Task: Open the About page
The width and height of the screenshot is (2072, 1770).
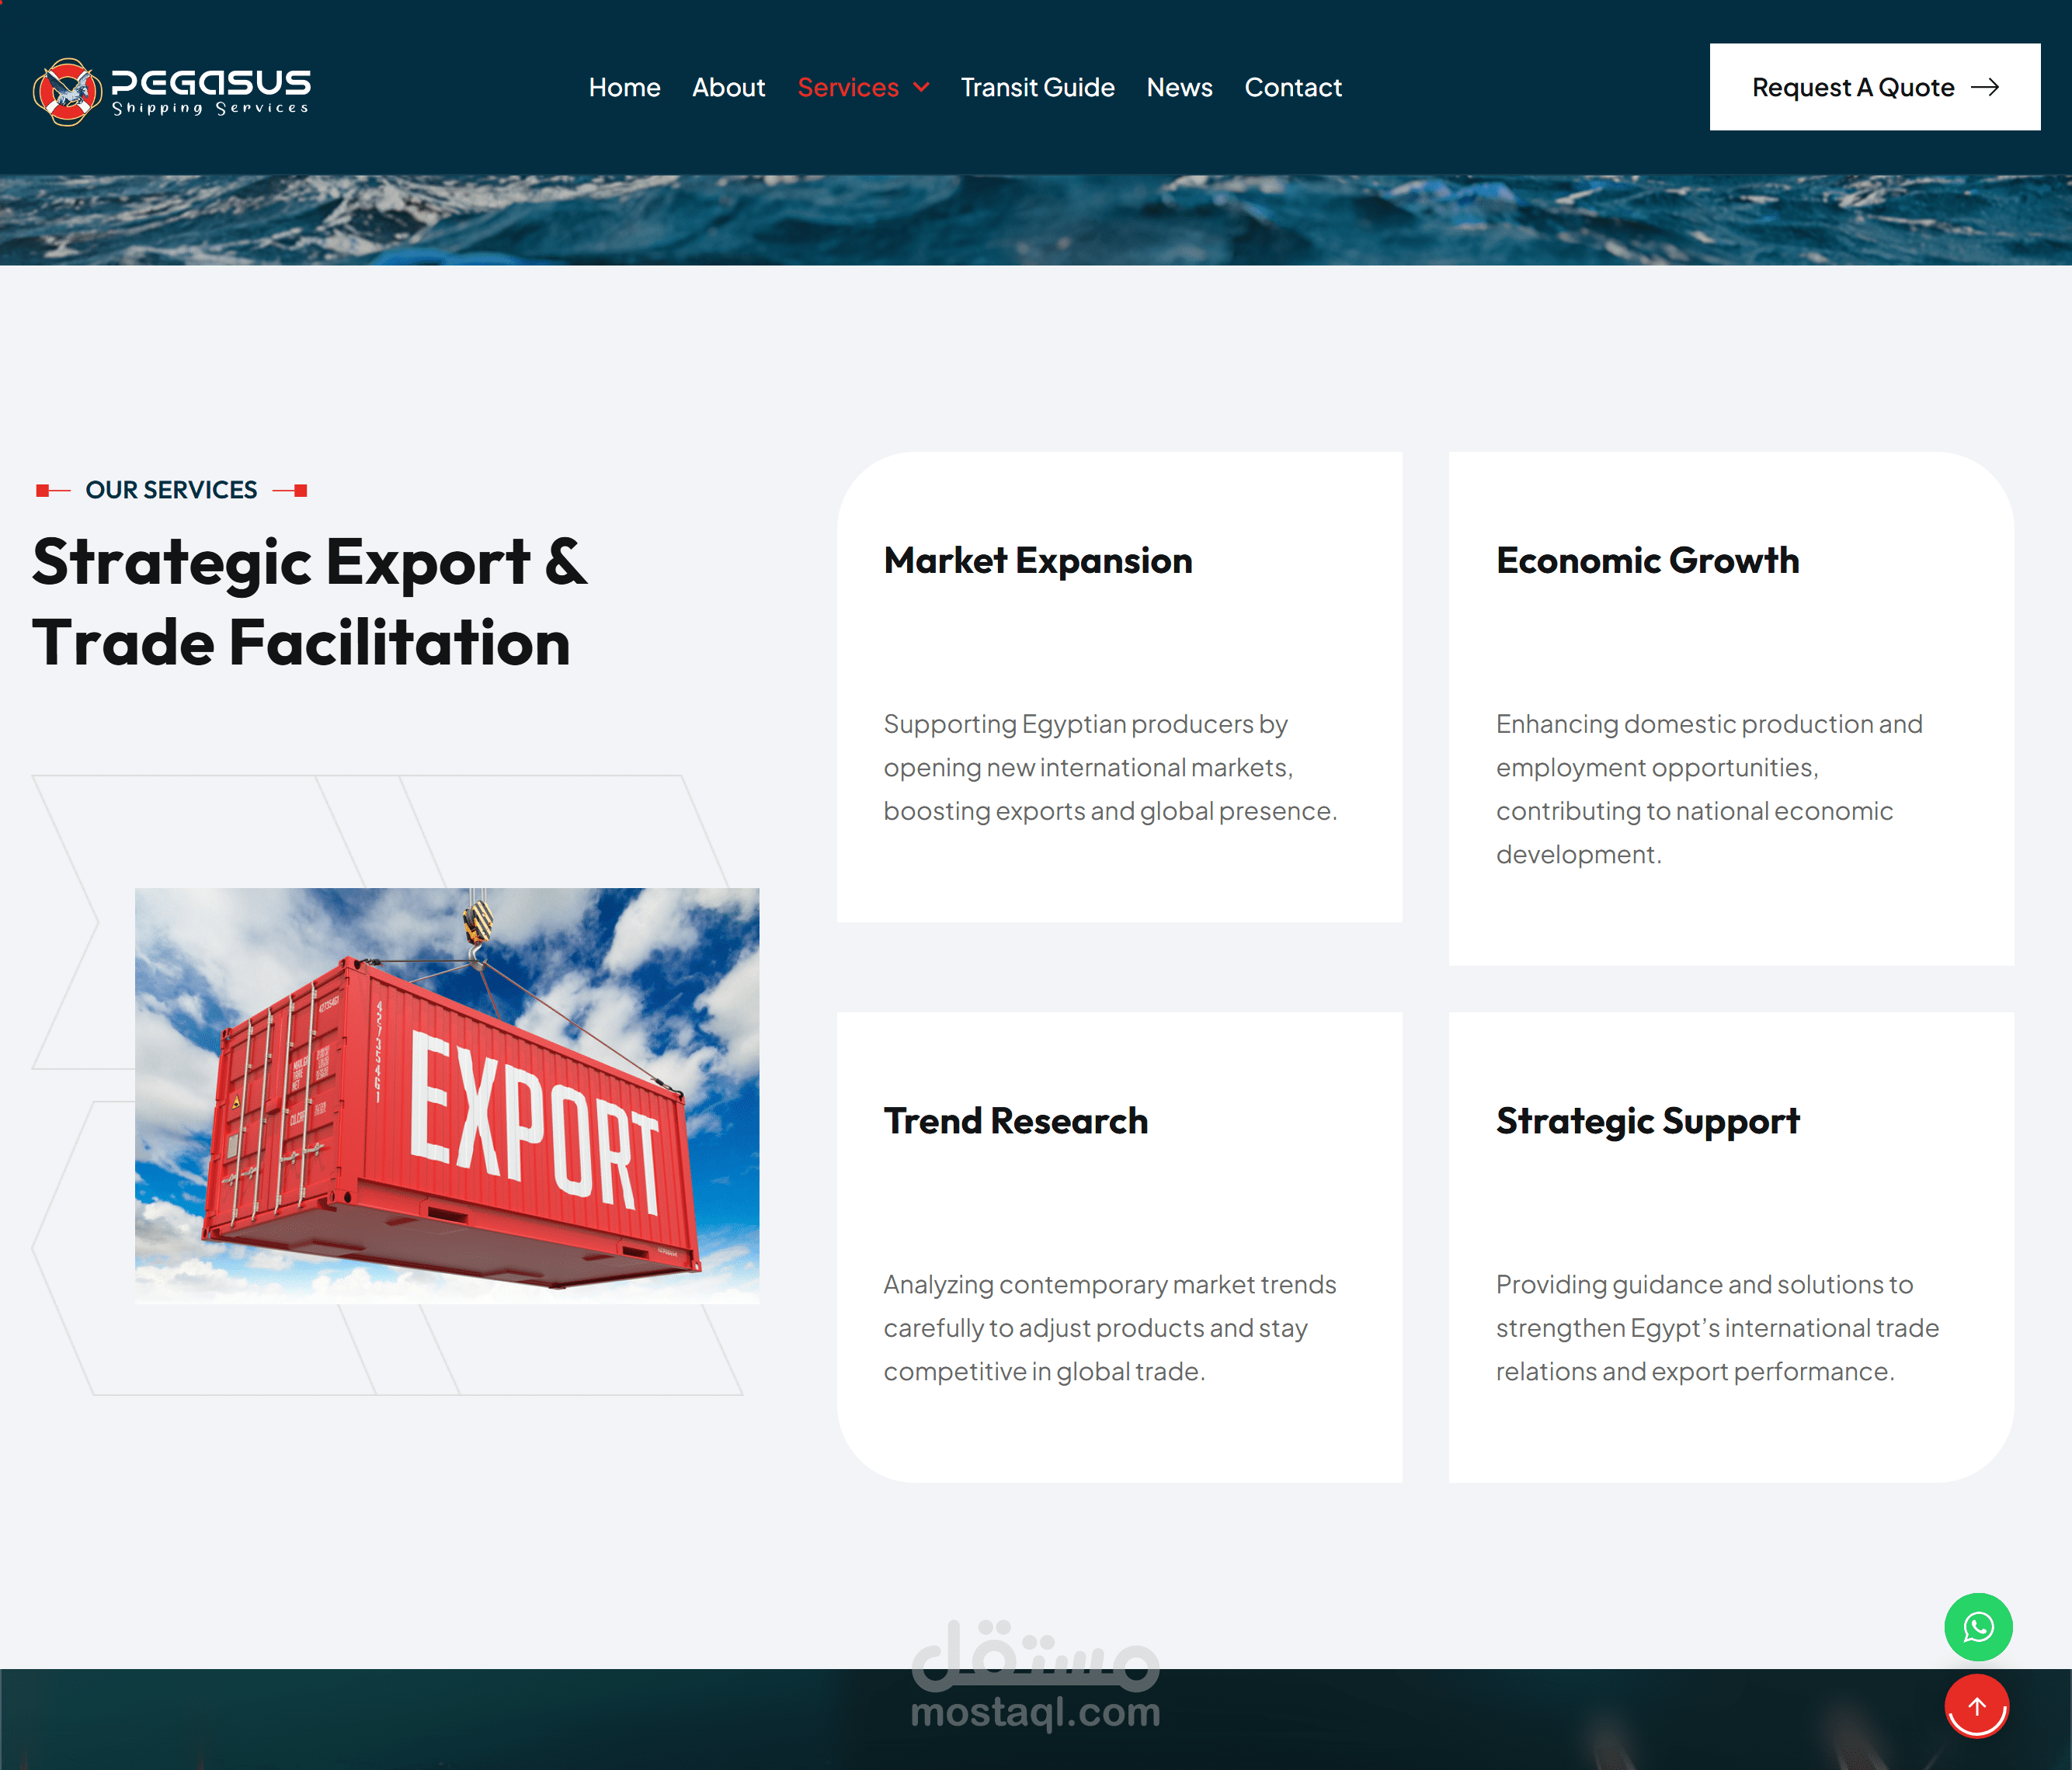Action: pyautogui.click(x=728, y=87)
